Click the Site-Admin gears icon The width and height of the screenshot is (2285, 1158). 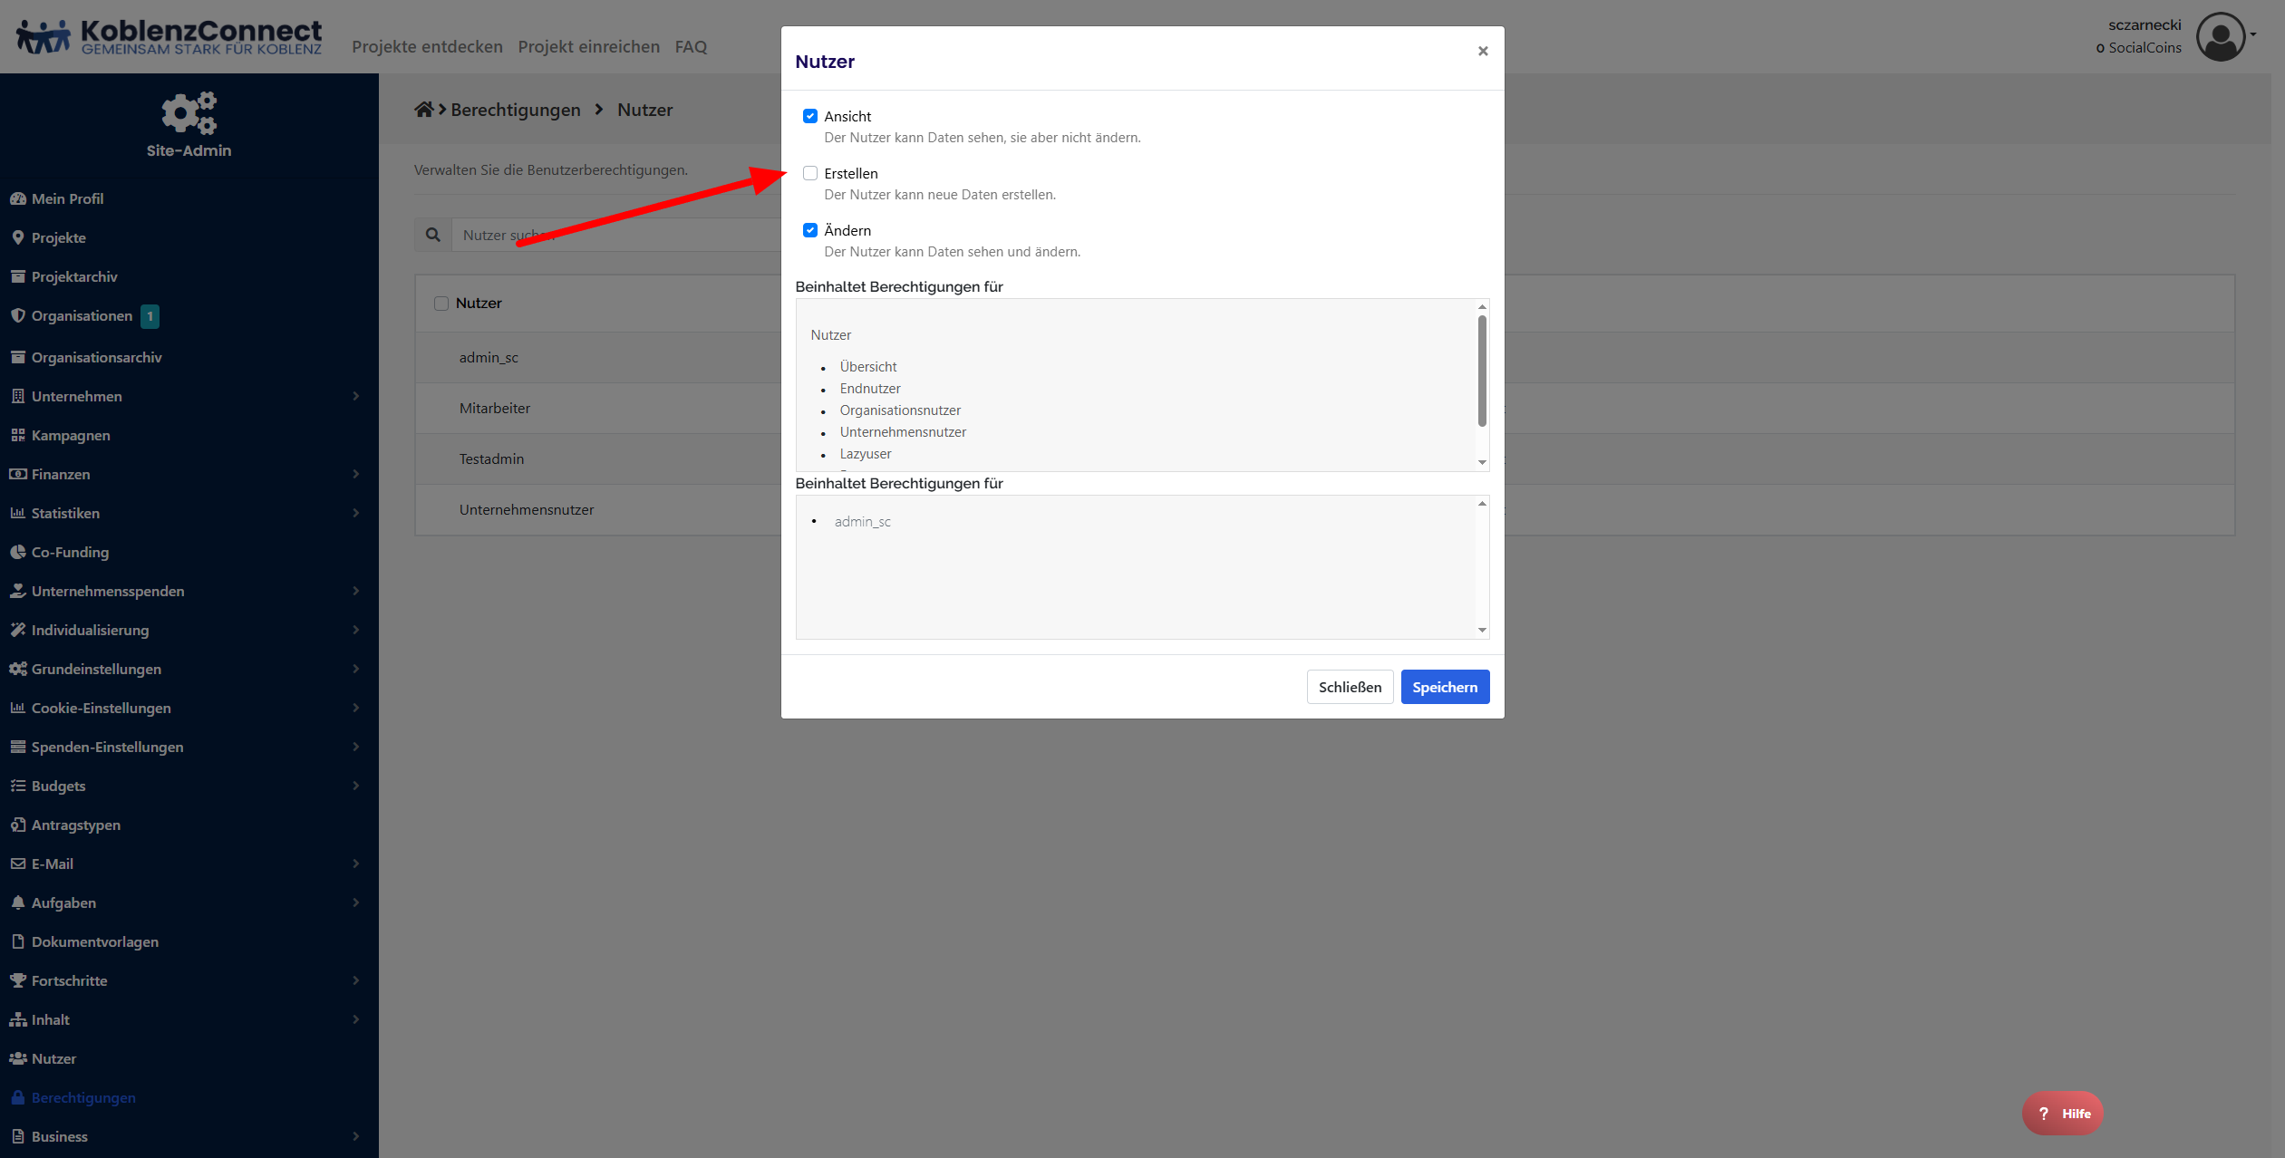coord(189,113)
